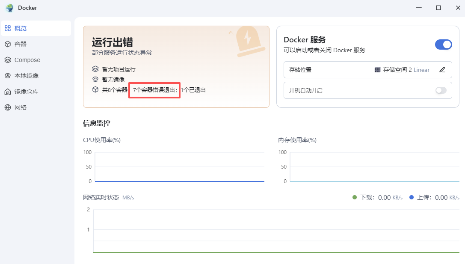Edit storage location with pencil icon
This screenshot has height=264, width=465.
coord(442,70)
